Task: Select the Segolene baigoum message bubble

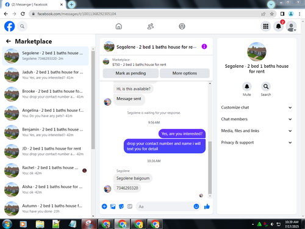Action: (x=133, y=178)
